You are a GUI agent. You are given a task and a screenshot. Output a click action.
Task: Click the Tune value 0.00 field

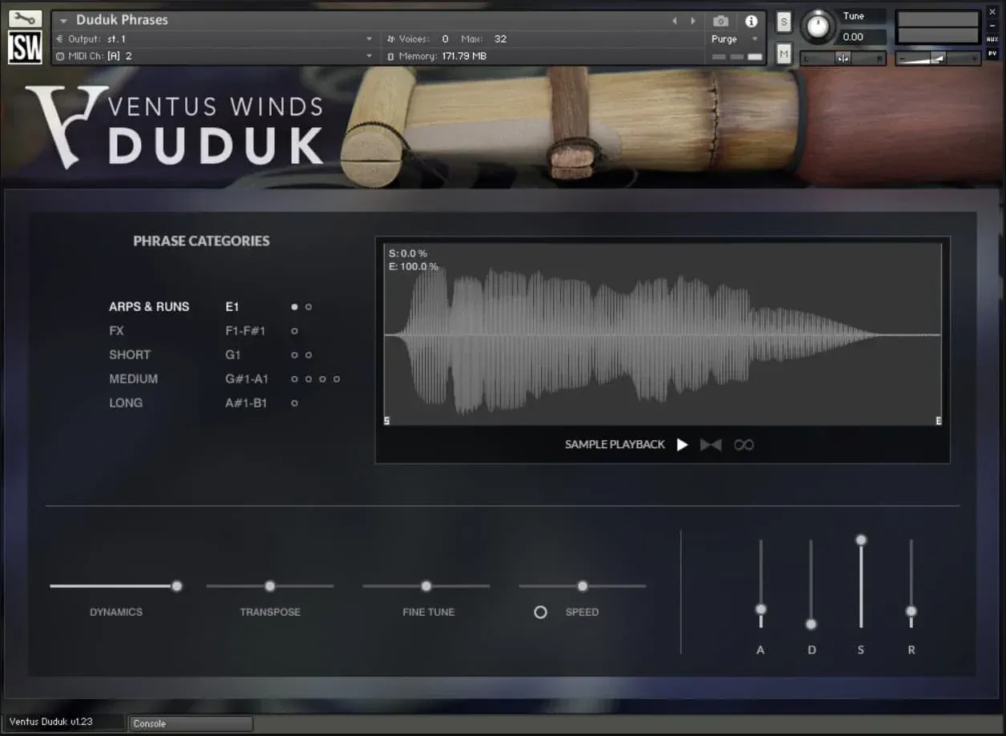coord(862,37)
